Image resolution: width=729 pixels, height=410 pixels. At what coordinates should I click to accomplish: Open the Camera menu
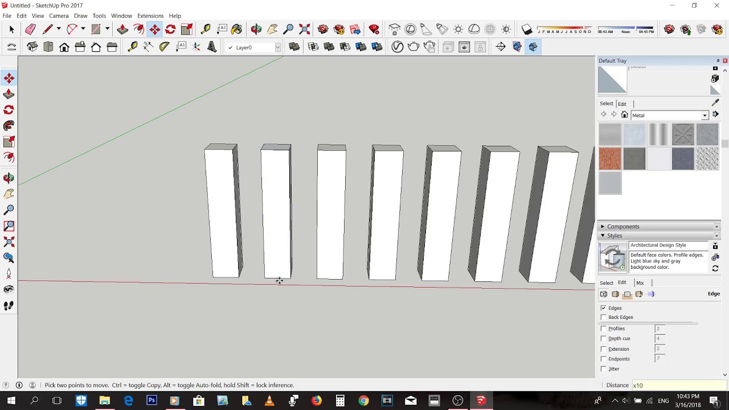[x=59, y=16]
